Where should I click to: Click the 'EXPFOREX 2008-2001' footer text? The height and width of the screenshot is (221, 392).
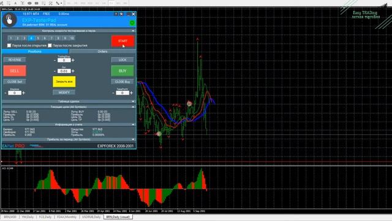coord(116,146)
